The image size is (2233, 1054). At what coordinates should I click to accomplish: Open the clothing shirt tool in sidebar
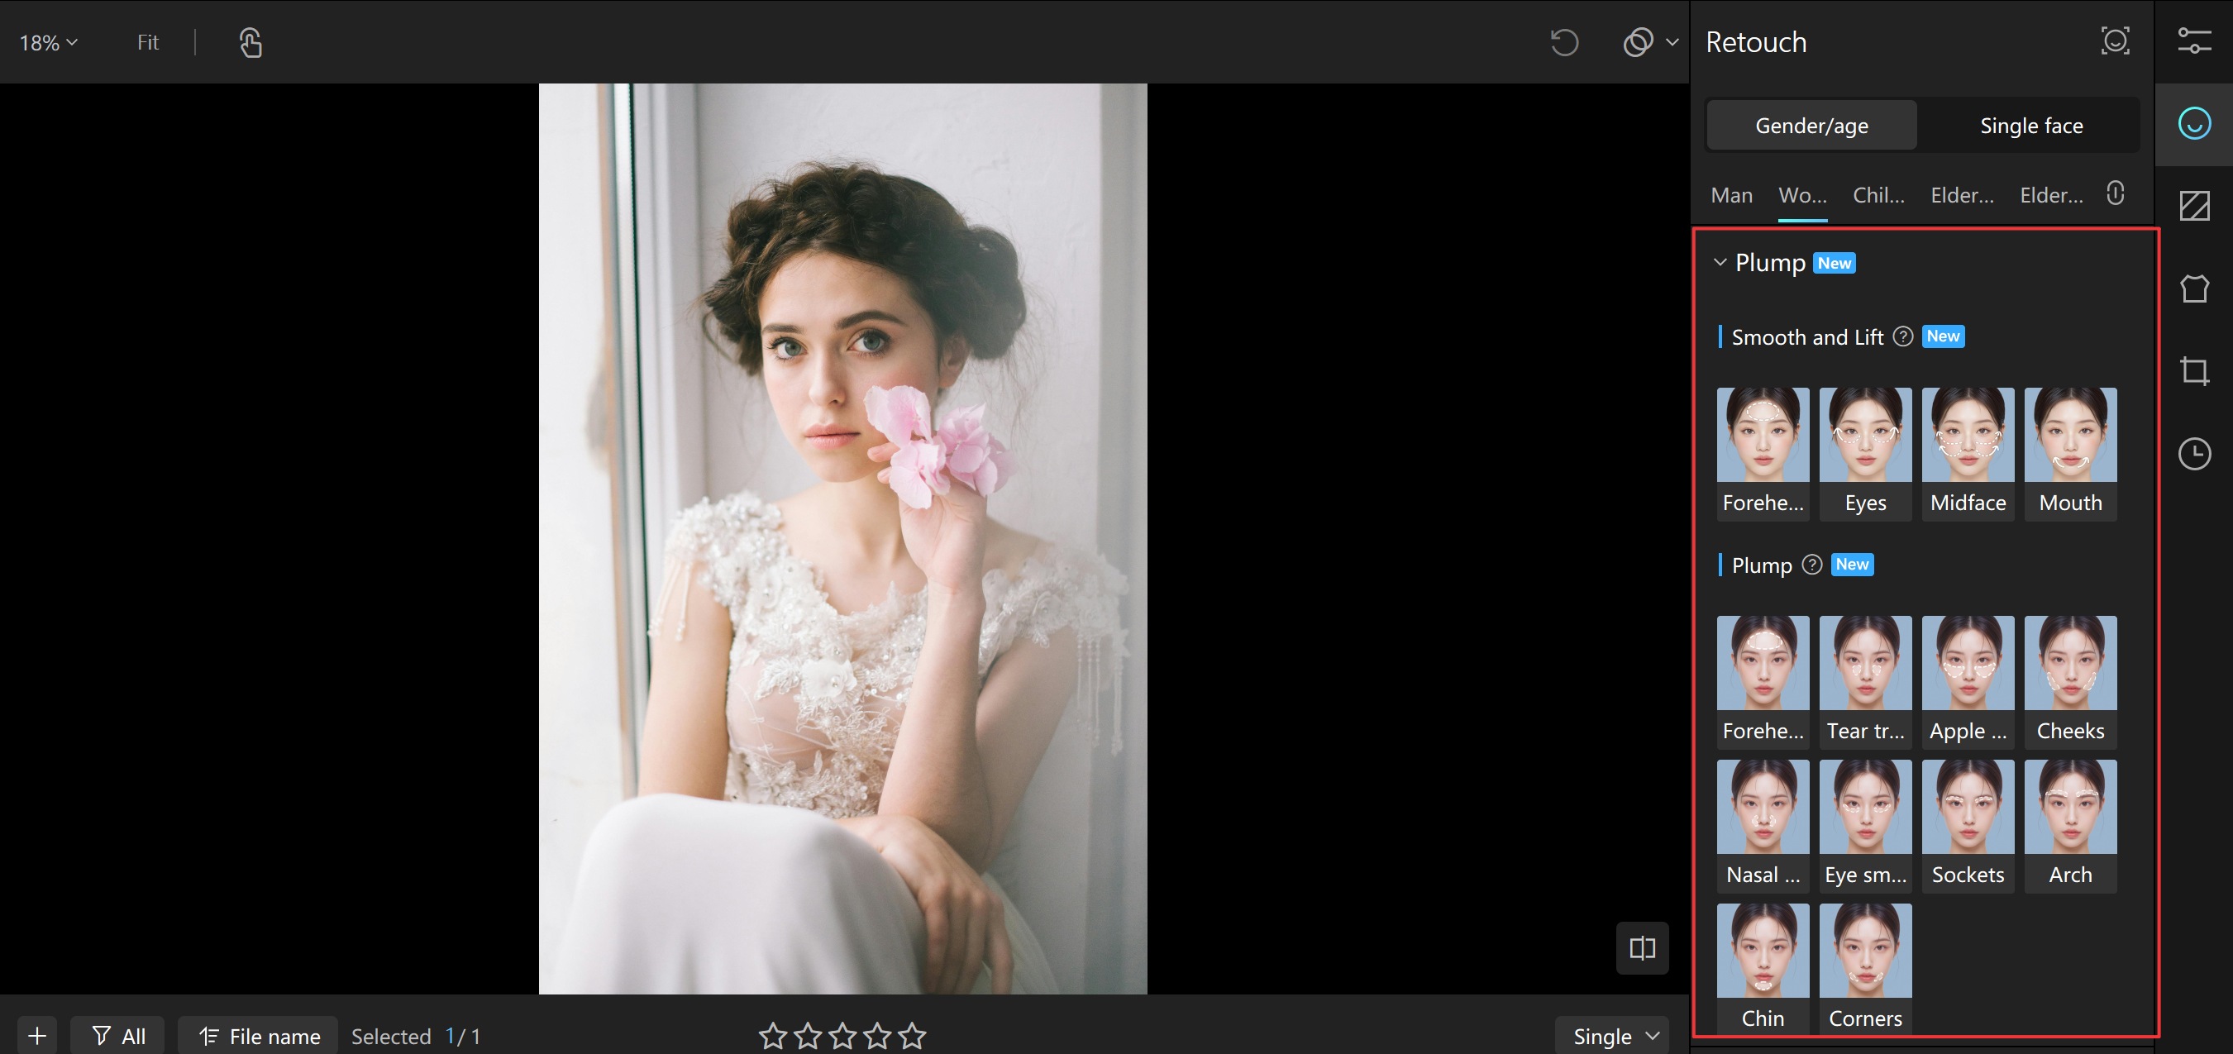tap(2194, 289)
